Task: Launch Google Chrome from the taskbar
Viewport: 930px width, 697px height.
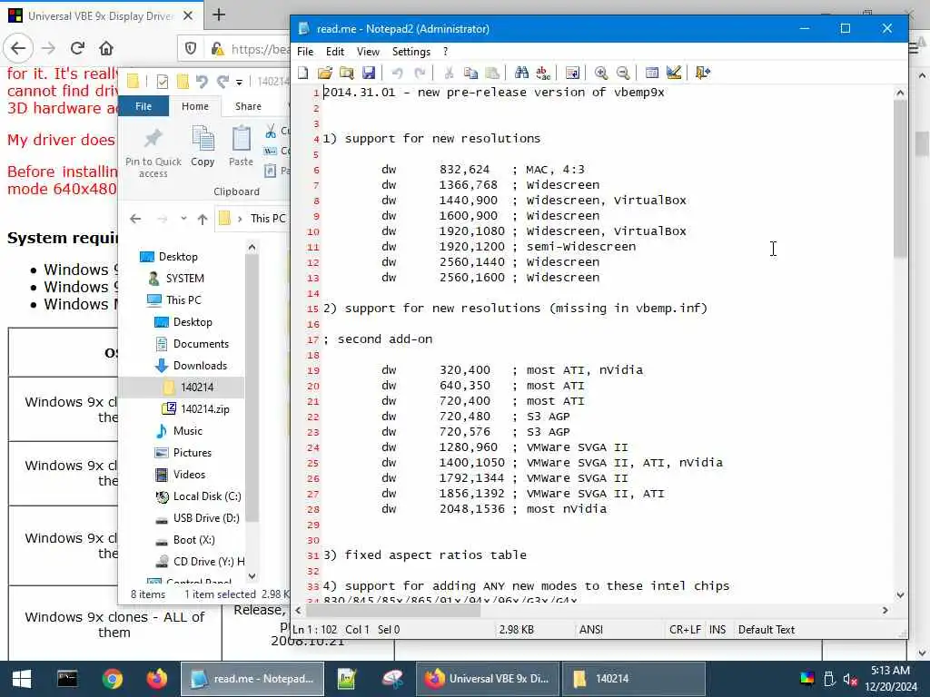Action: (x=112, y=679)
